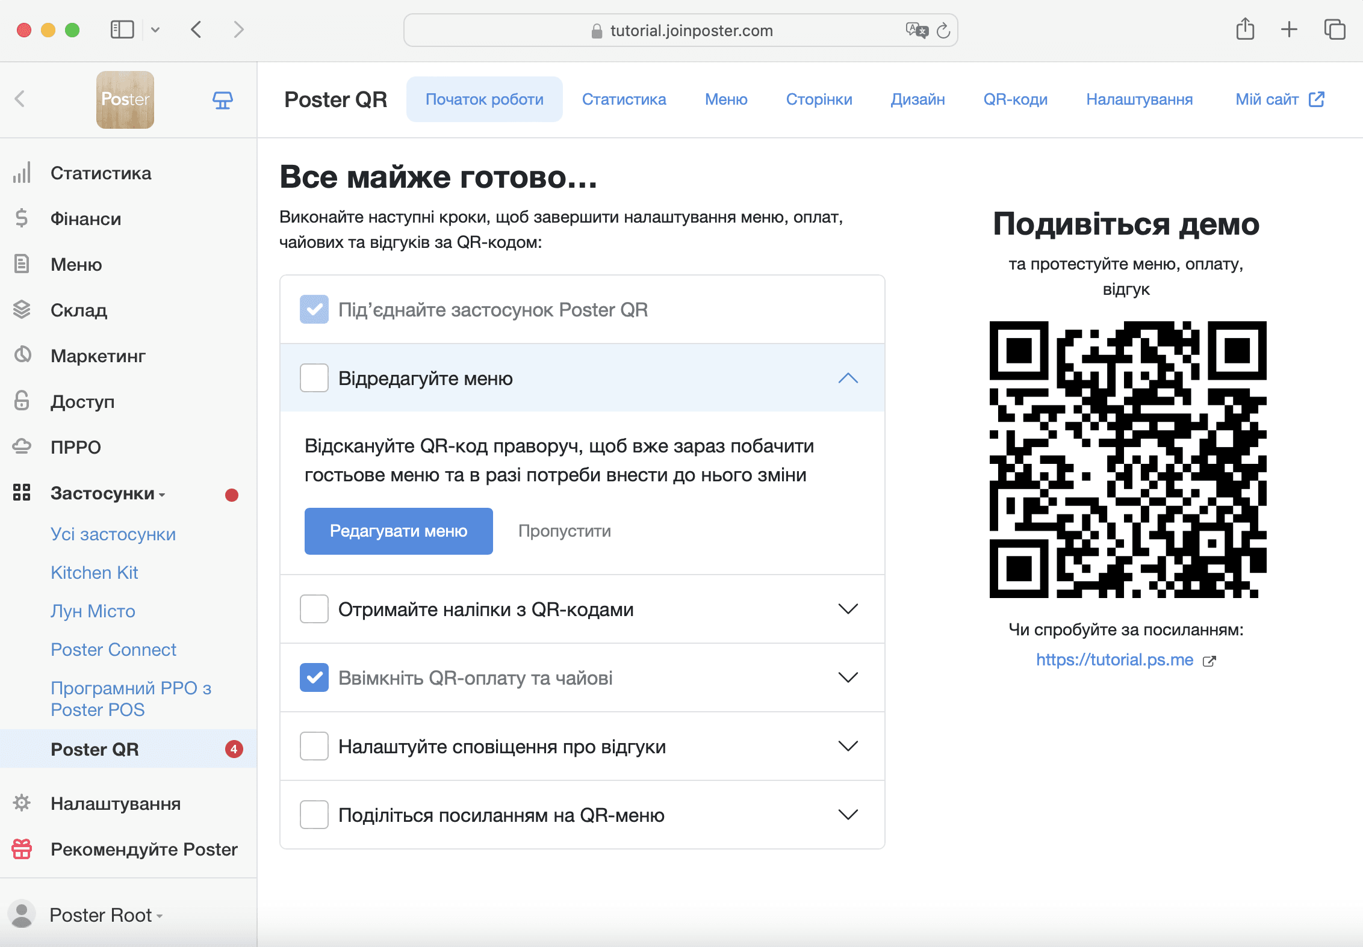Open Kitchen Kit app link

(x=95, y=573)
